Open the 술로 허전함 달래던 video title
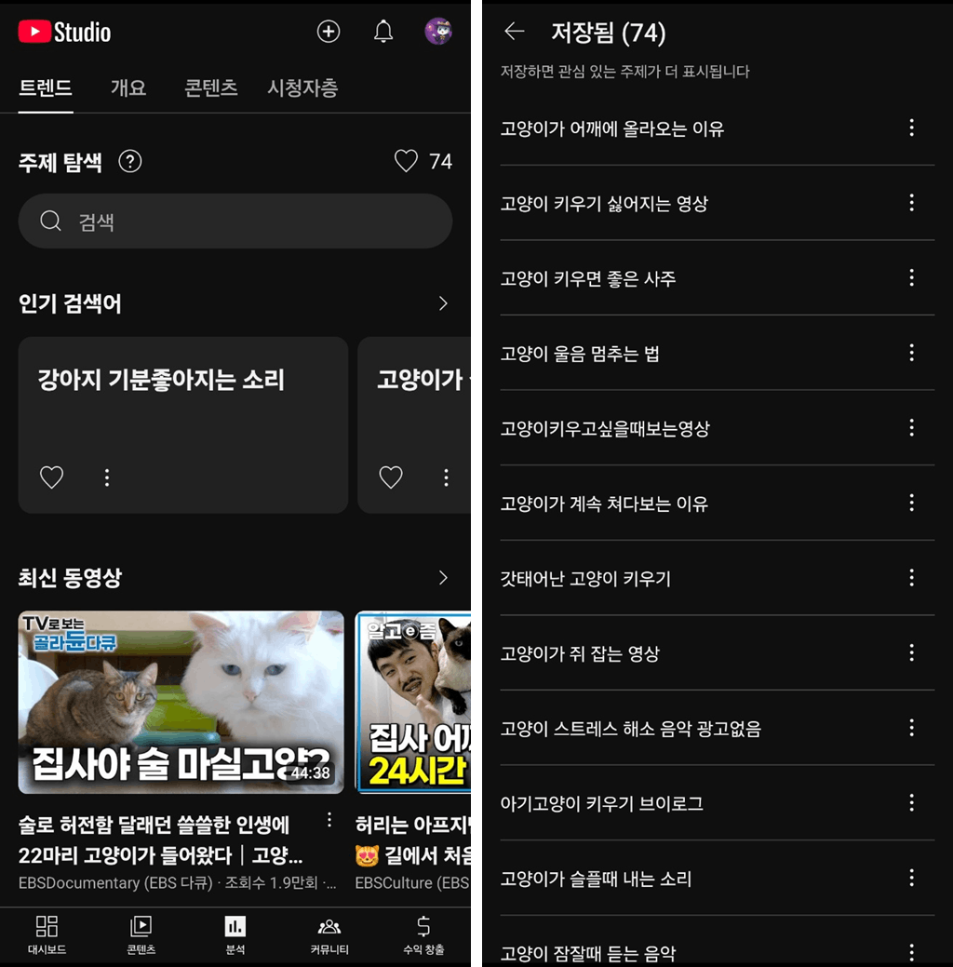 click(160, 839)
